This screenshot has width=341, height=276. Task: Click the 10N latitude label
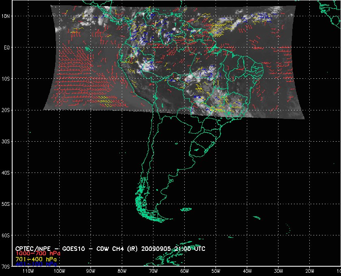point(5,16)
